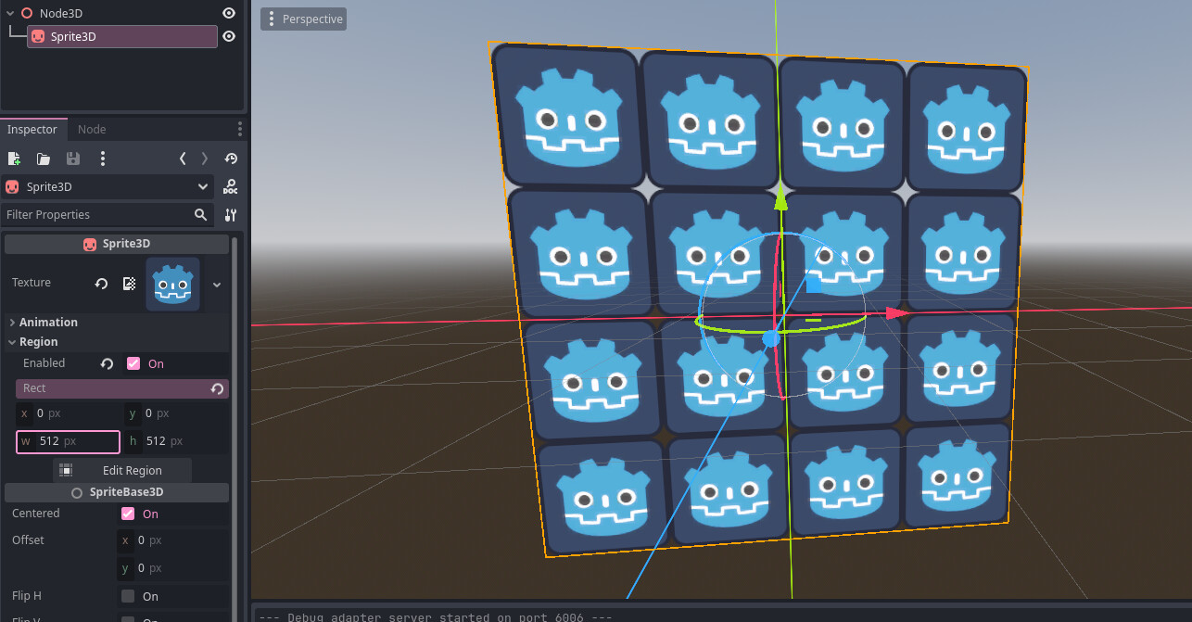The image size is (1192, 622).
Task: Open the Sprite3D object selector dropdown
Action: point(109,186)
